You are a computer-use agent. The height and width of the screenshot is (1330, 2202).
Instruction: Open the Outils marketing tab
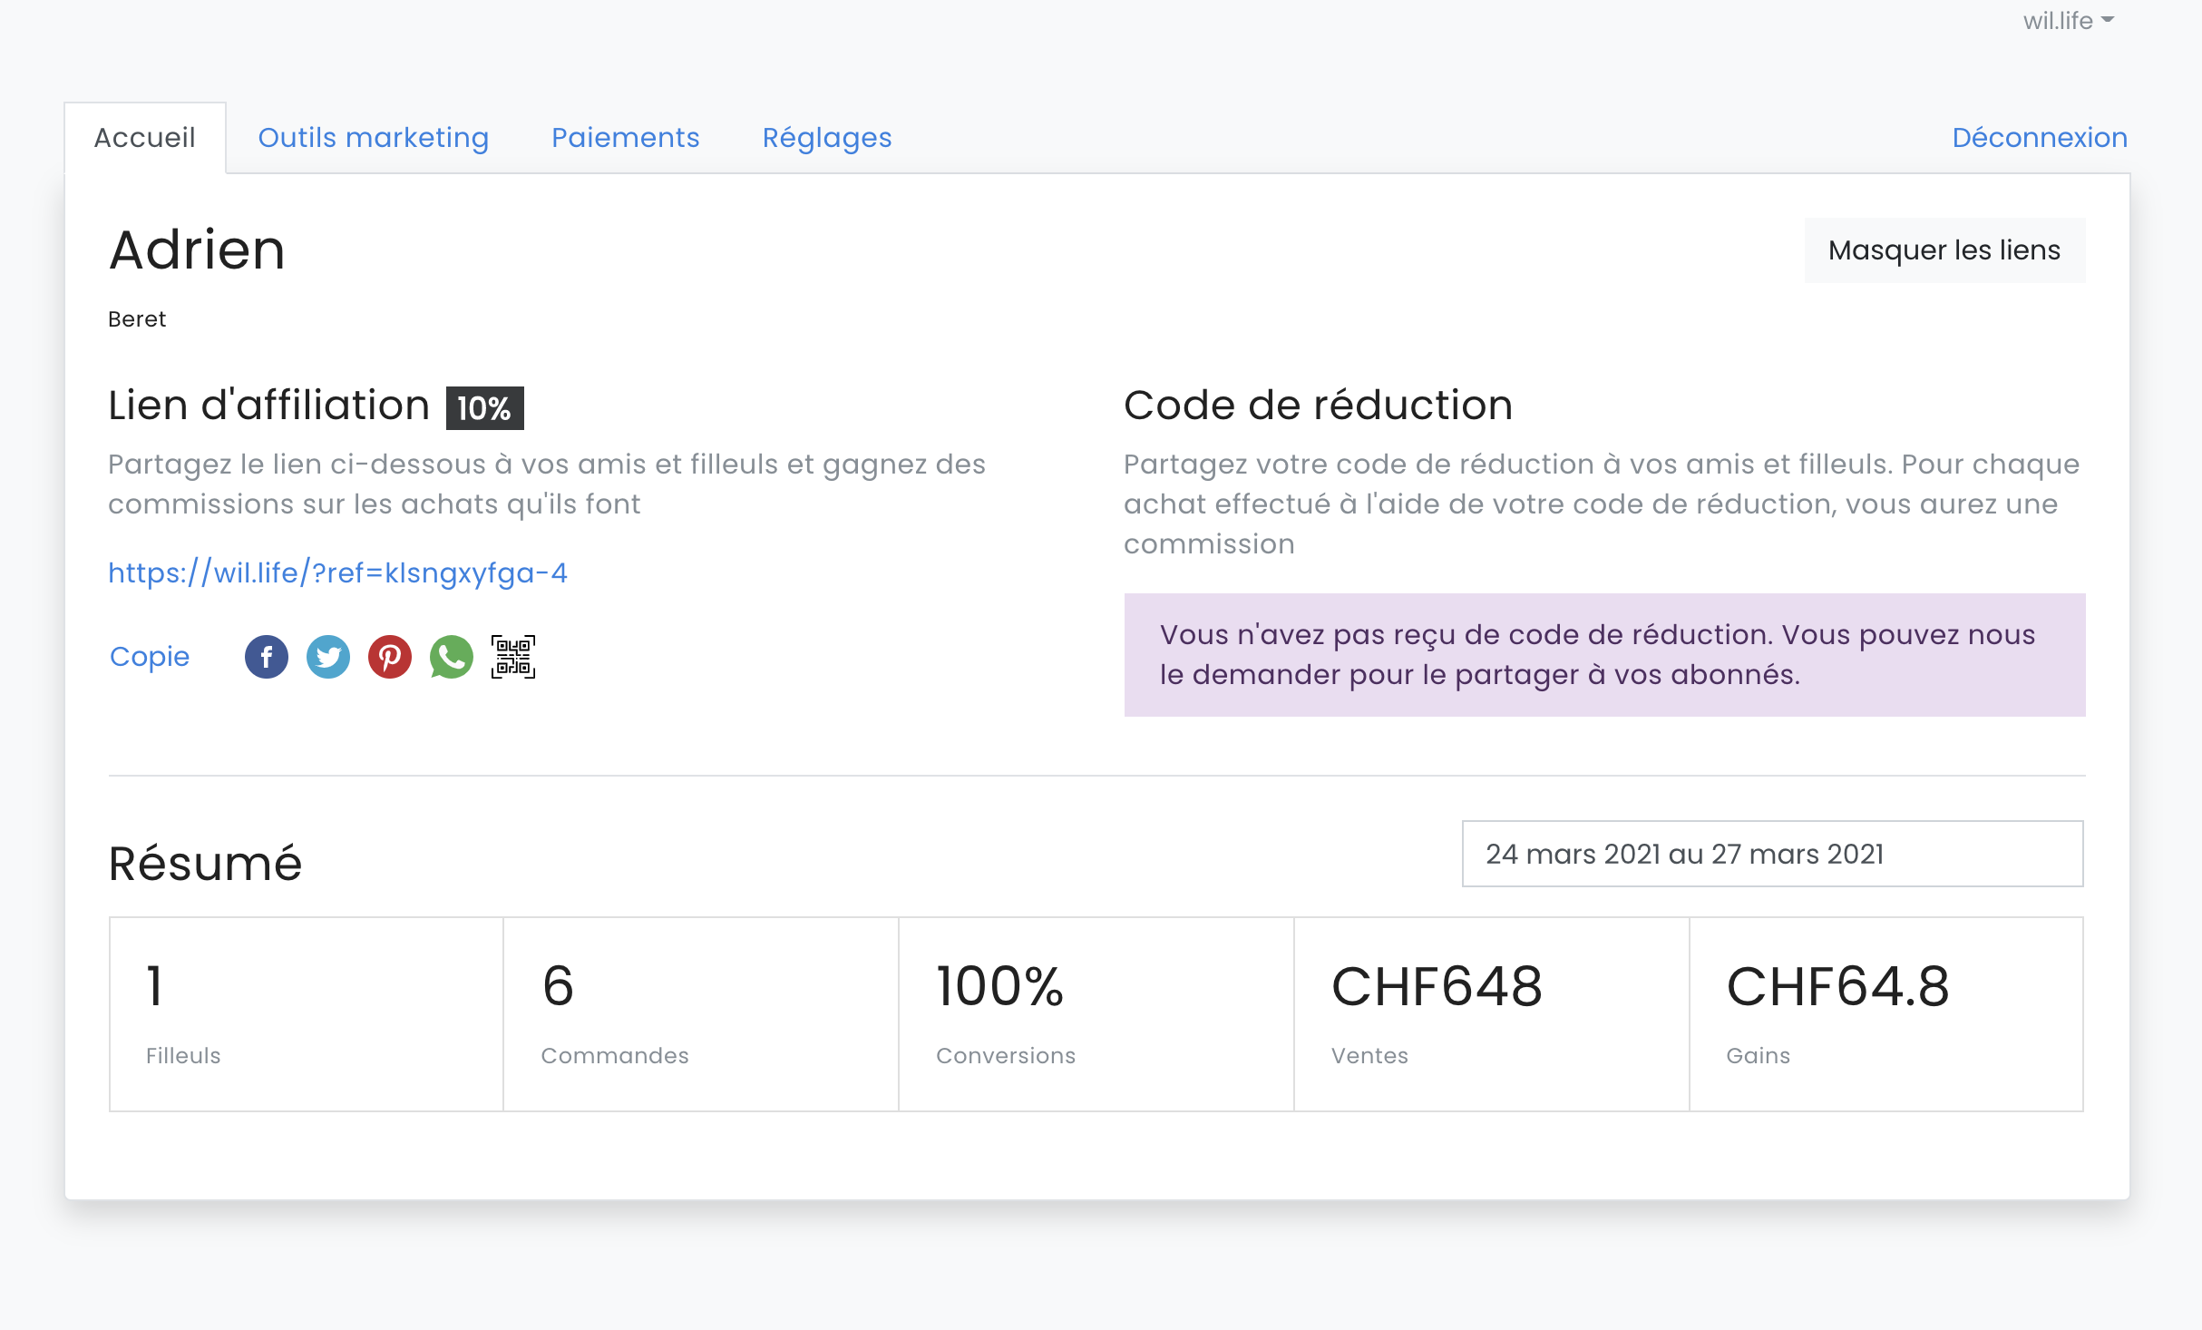(373, 138)
